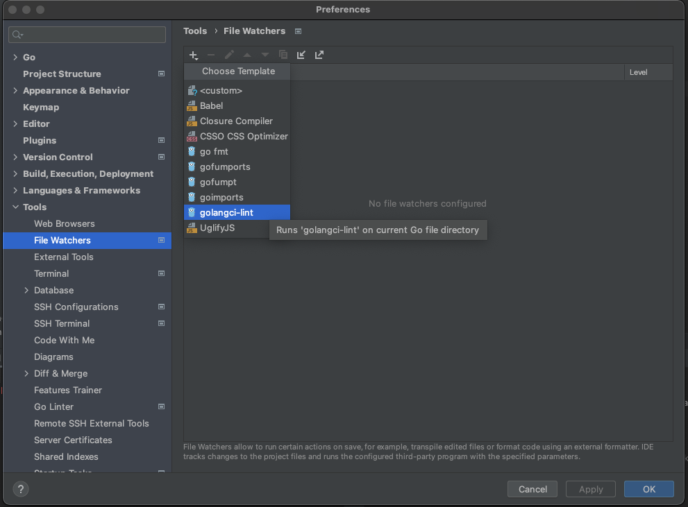Screen dimensions: 688x507
Task: Click the project marker icon on Go Linter row
Action: click(x=162, y=406)
